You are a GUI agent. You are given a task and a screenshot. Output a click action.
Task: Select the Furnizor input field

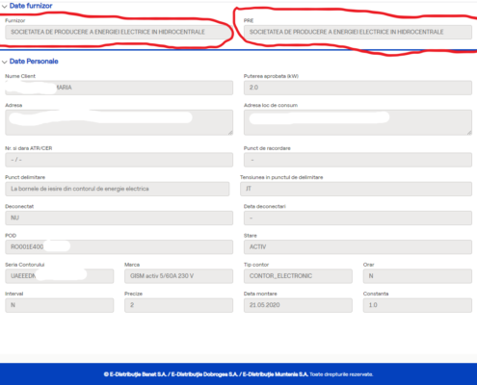(x=119, y=32)
